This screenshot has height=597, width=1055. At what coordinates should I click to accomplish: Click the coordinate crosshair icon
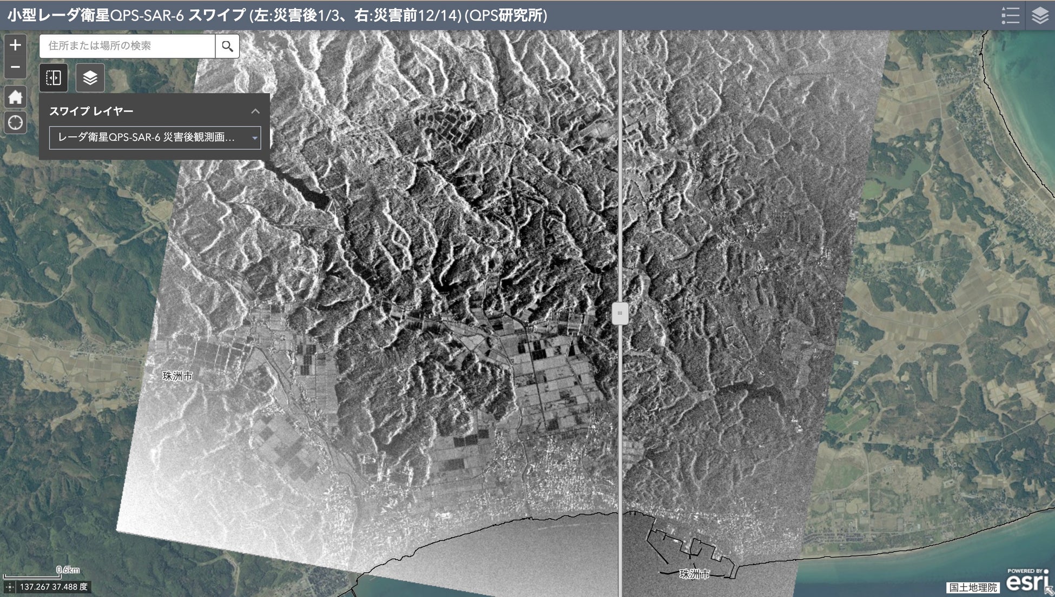click(10, 587)
